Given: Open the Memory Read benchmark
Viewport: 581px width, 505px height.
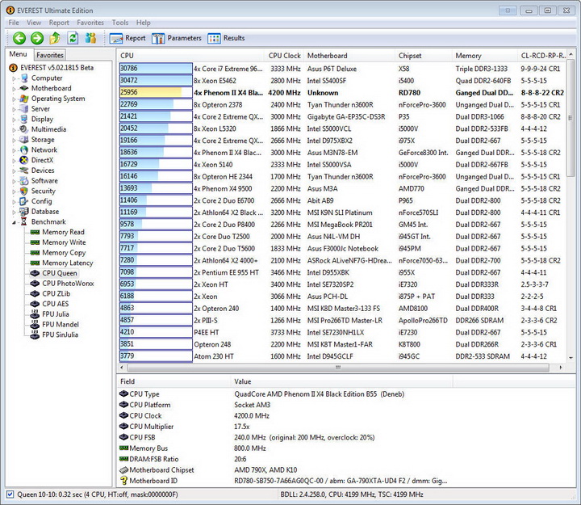Looking at the screenshot, I should coord(64,232).
